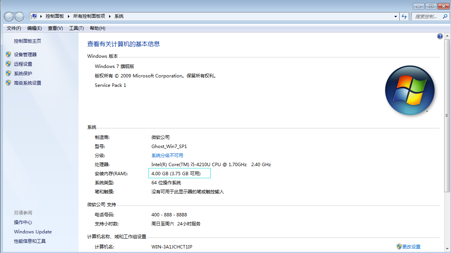Screen dimensions: 451x253
Task: Open the recent pages dropdown arrow
Action: tap(27, 17)
